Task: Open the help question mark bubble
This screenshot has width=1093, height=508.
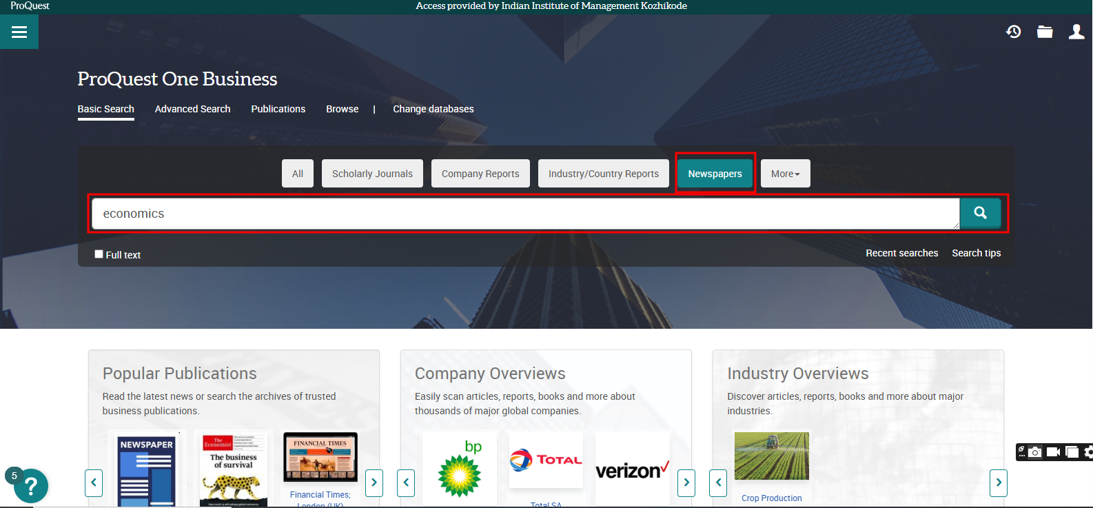Action: pyautogui.click(x=30, y=487)
